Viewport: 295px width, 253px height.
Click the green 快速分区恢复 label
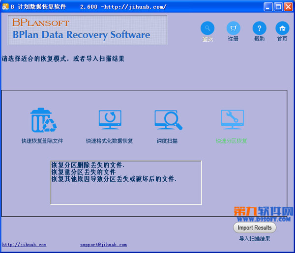[x=232, y=141]
